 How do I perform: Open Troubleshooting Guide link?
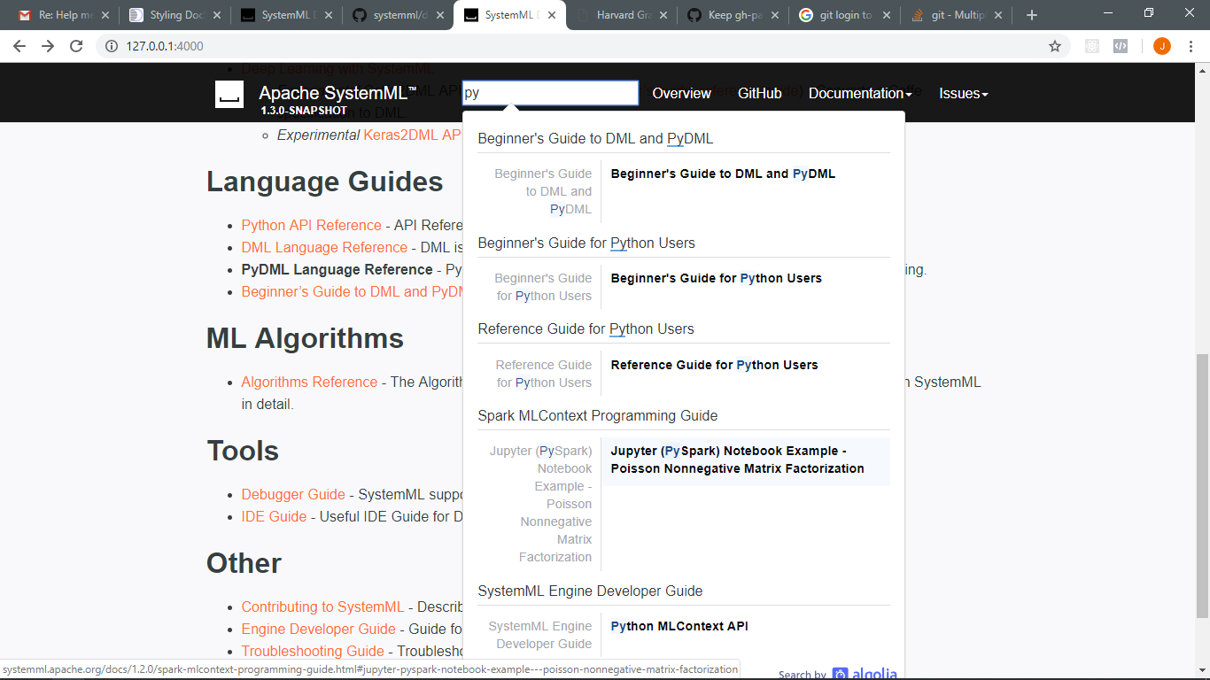[x=313, y=652]
